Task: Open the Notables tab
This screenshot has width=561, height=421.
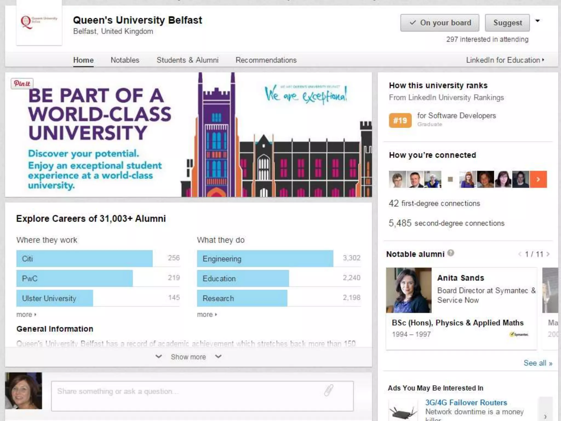Action: coord(125,60)
